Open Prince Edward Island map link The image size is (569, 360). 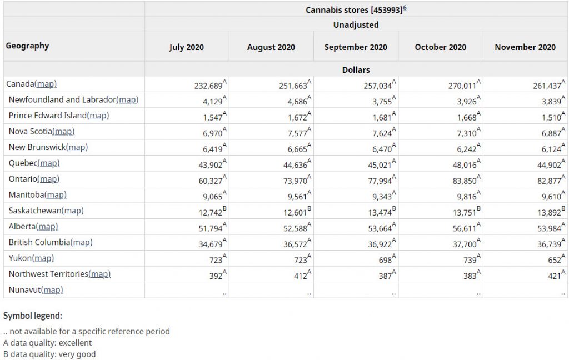pyautogui.click(x=98, y=116)
